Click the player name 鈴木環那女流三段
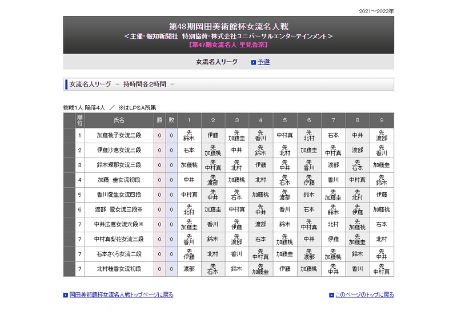The height and width of the screenshot is (311, 457). coord(119,165)
